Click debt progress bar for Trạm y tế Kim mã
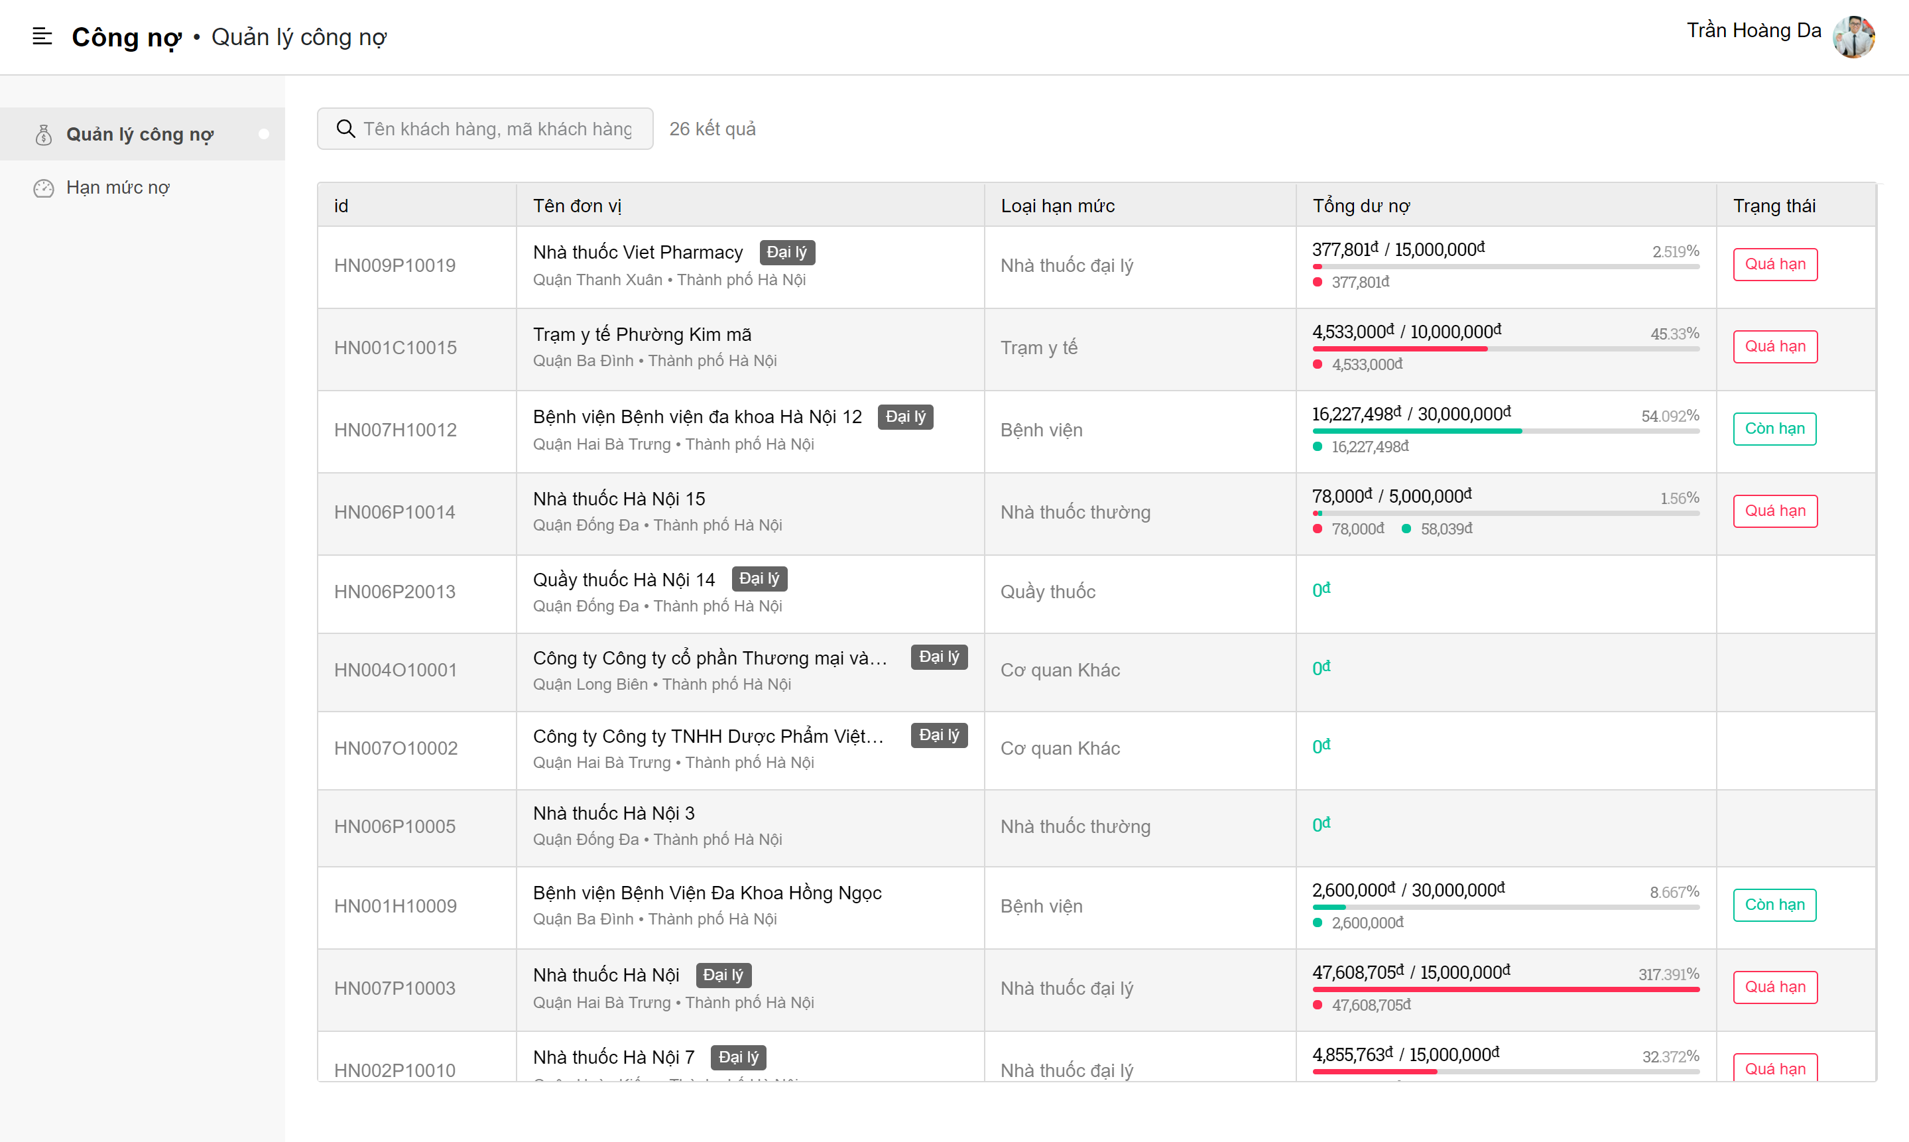This screenshot has width=1909, height=1142. coord(1505,349)
